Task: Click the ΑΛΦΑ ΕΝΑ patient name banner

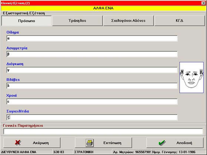Action: tap(103, 8)
